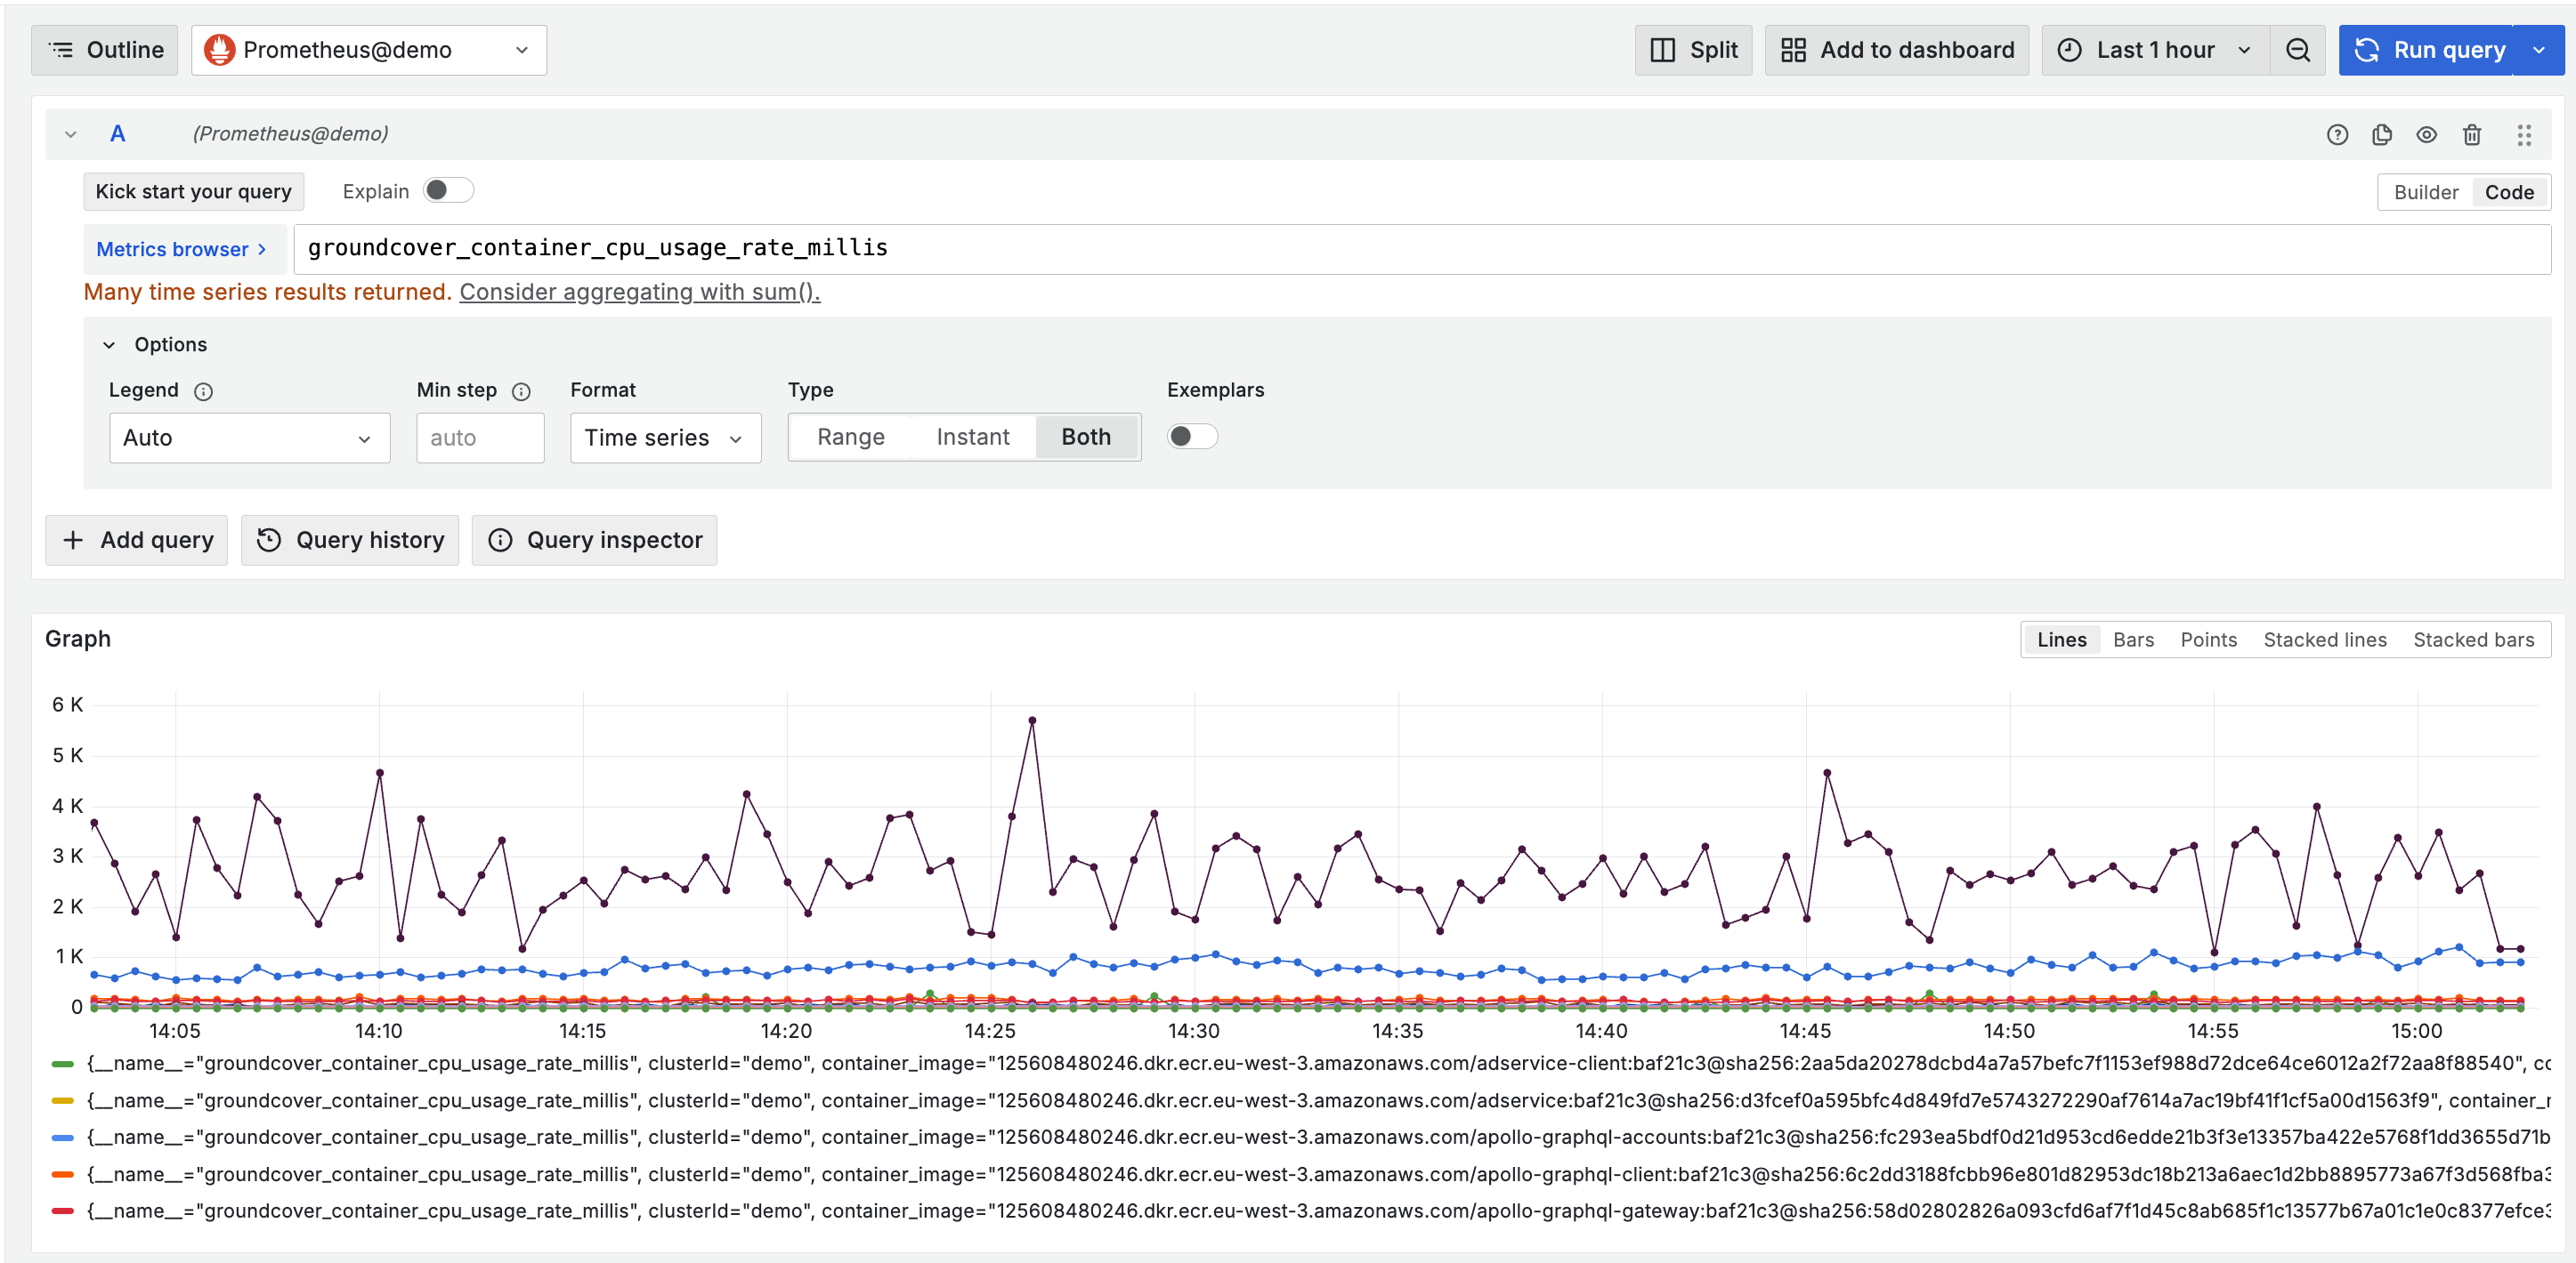Open the Query inspector
Screen dimensions: 2576x1263
(x=595, y=540)
